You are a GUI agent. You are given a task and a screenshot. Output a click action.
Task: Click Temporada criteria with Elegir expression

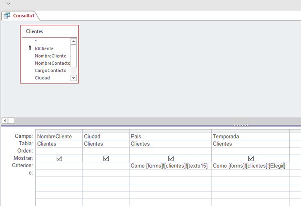[250, 166]
